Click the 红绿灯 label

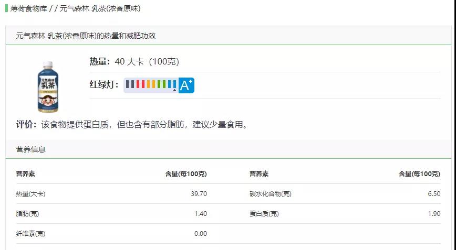(104, 85)
